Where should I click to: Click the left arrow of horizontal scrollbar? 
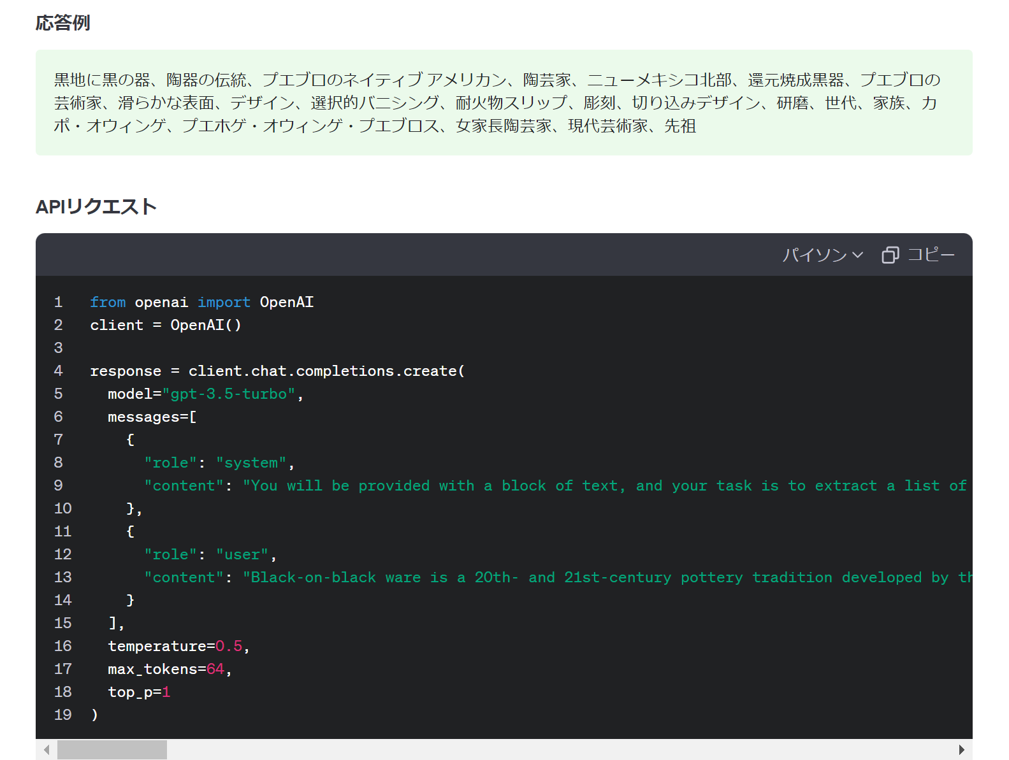pos(47,750)
